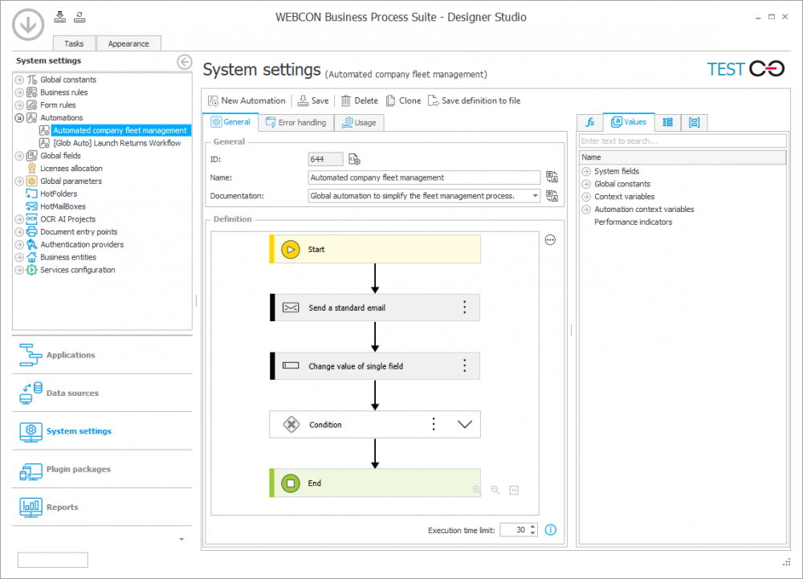The width and height of the screenshot is (803, 579).
Task: Click Save in the toolbar
Action: click(313, 101)
